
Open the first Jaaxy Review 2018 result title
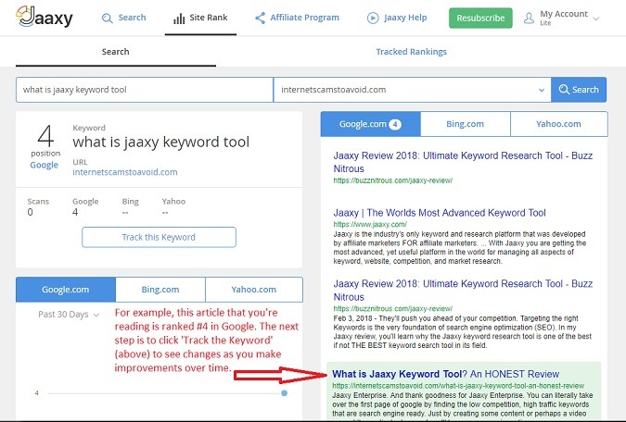463,162
